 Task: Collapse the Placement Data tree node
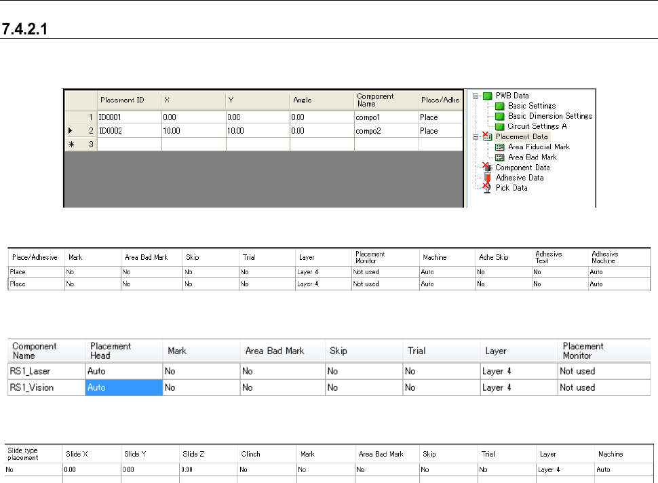475,136
